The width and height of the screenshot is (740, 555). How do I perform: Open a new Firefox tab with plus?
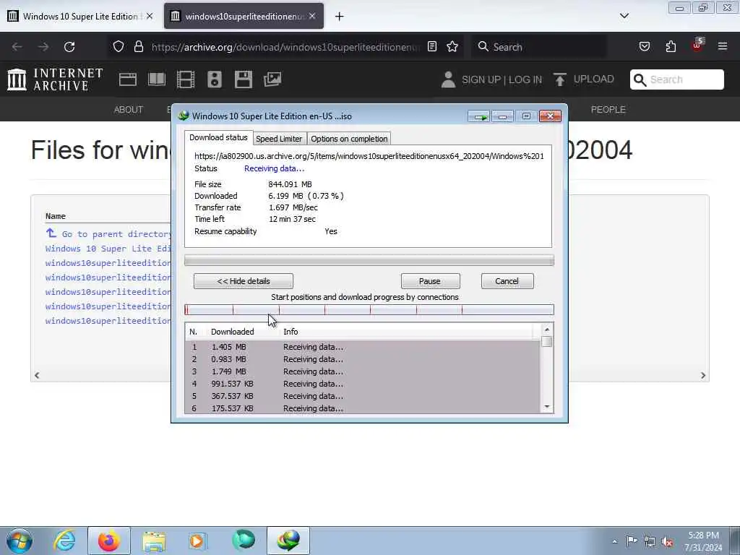pyautogui.click(x=340, y=17)
